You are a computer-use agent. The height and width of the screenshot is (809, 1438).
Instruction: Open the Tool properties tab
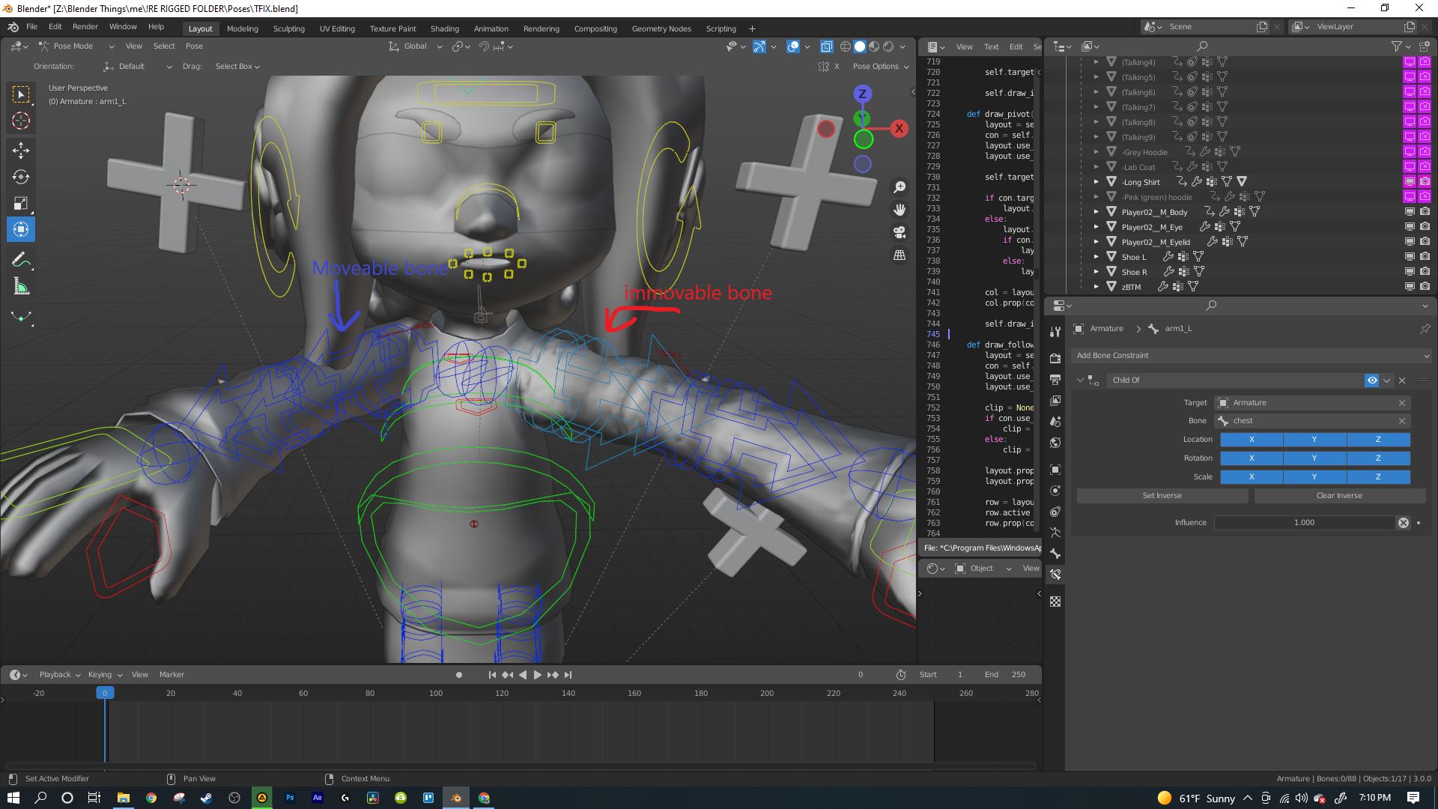(x=1055, y=331)
